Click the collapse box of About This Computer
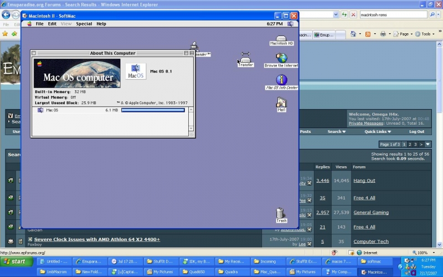 click(192, 53)
